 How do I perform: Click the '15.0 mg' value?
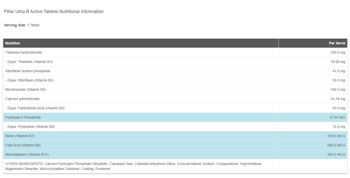339,127
